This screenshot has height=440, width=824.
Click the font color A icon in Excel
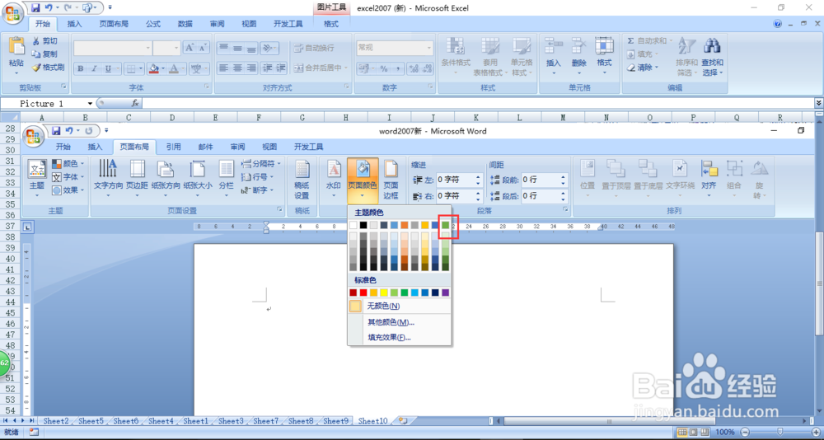point(175,68)
